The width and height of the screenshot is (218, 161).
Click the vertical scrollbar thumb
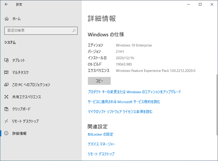point(217,105)
